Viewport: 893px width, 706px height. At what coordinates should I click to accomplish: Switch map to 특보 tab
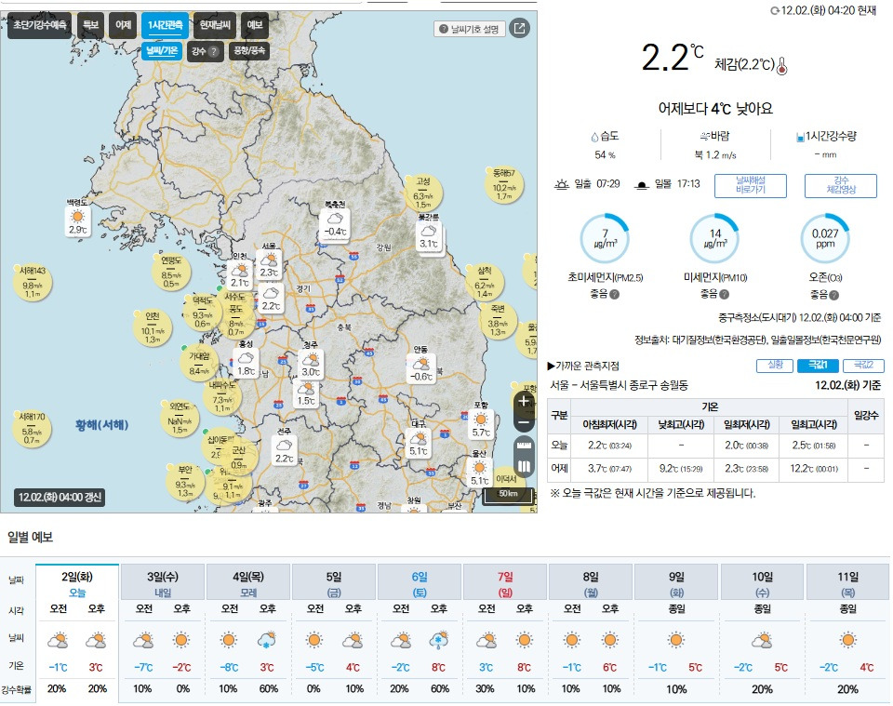click(90, 25)
